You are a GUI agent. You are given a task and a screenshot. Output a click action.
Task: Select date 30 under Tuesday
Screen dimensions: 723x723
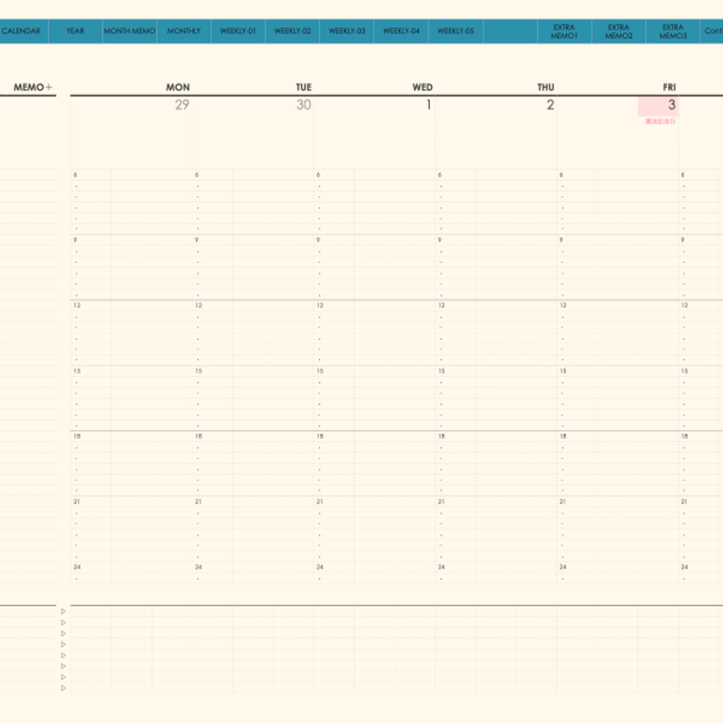[303, 105]
